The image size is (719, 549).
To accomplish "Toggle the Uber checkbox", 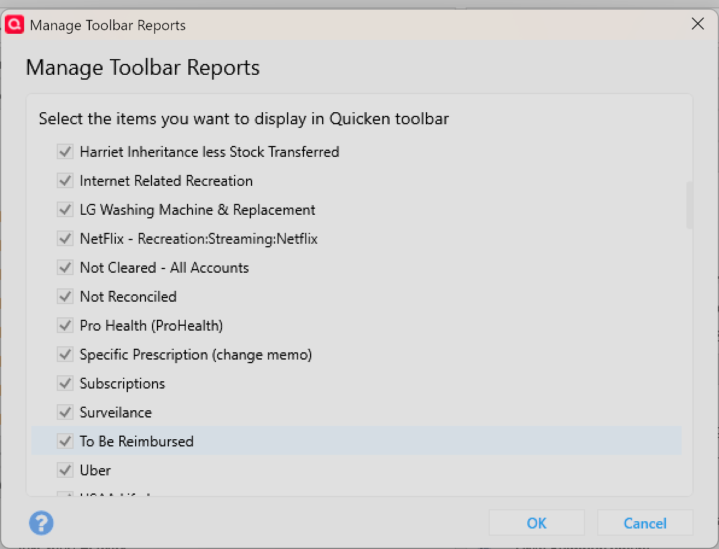I will 65,469.
